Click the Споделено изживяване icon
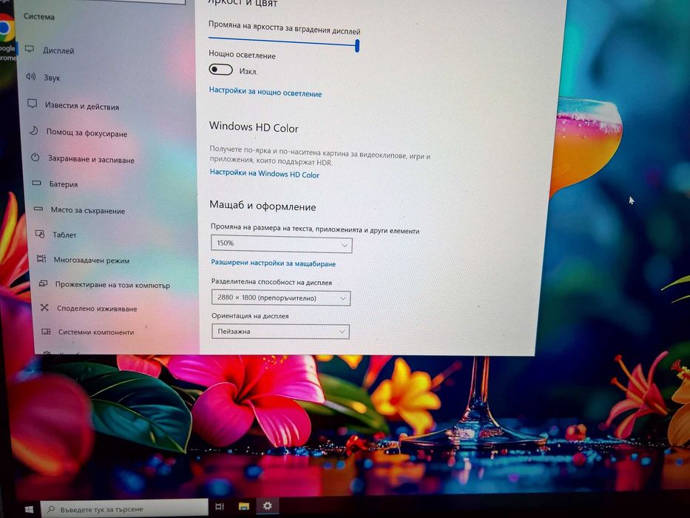 [x=44, y=307]
